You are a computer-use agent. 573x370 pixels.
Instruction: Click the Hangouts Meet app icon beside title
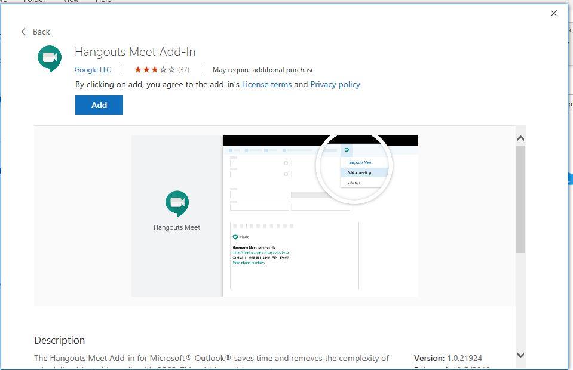pos(50,58)
